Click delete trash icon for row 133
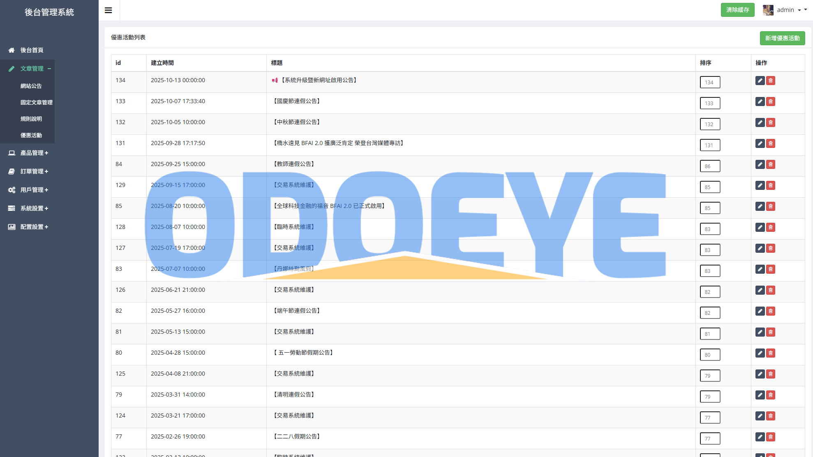 pos(771,102)
